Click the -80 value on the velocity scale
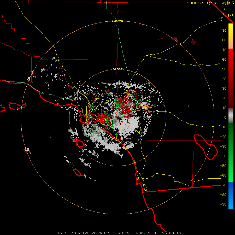The width and height of the screenshot is (235, 235). 223,195
